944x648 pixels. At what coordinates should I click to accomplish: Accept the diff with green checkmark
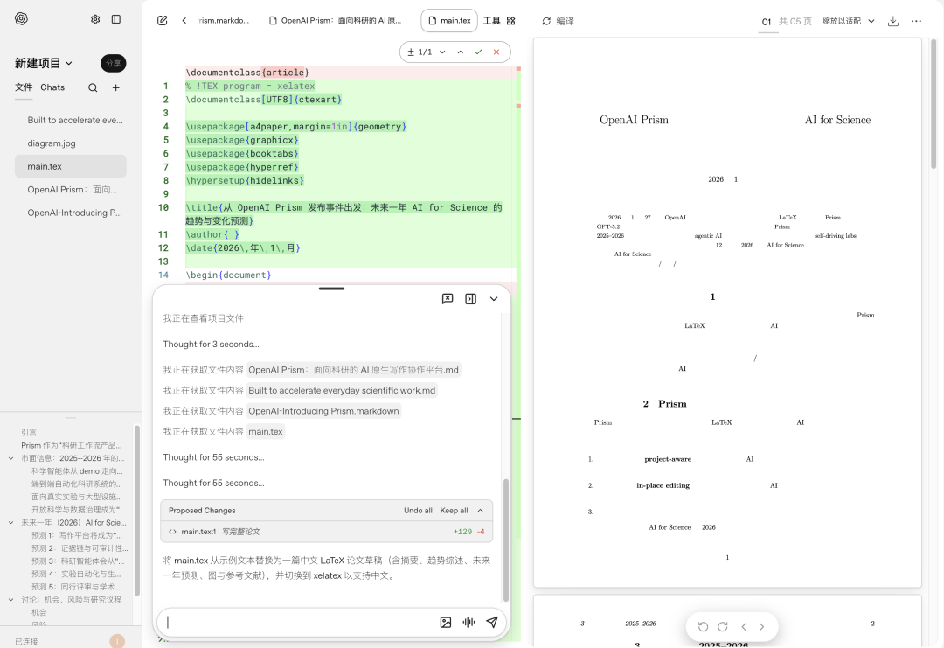[x=478, y=52]
